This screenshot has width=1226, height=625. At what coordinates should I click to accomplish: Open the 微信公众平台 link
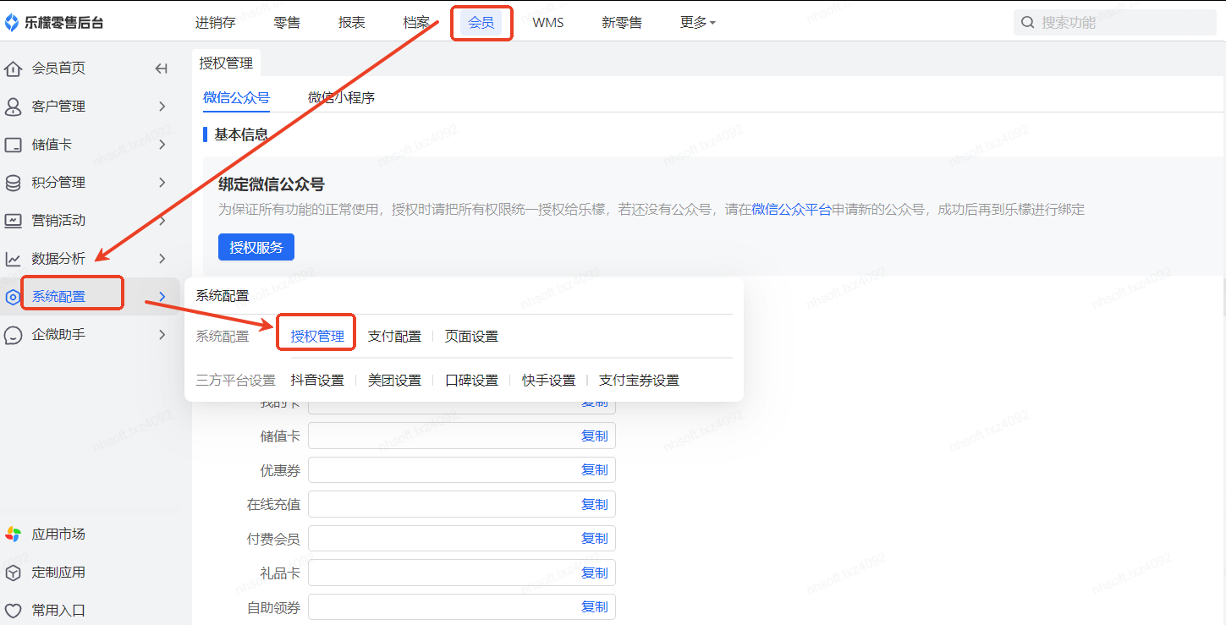[x=791, y=209]
